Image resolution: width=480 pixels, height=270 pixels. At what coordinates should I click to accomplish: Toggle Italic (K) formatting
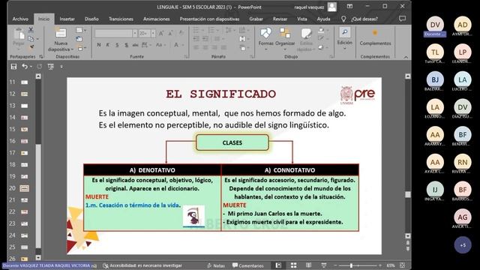pyautogui.click(x=108, y=45)
